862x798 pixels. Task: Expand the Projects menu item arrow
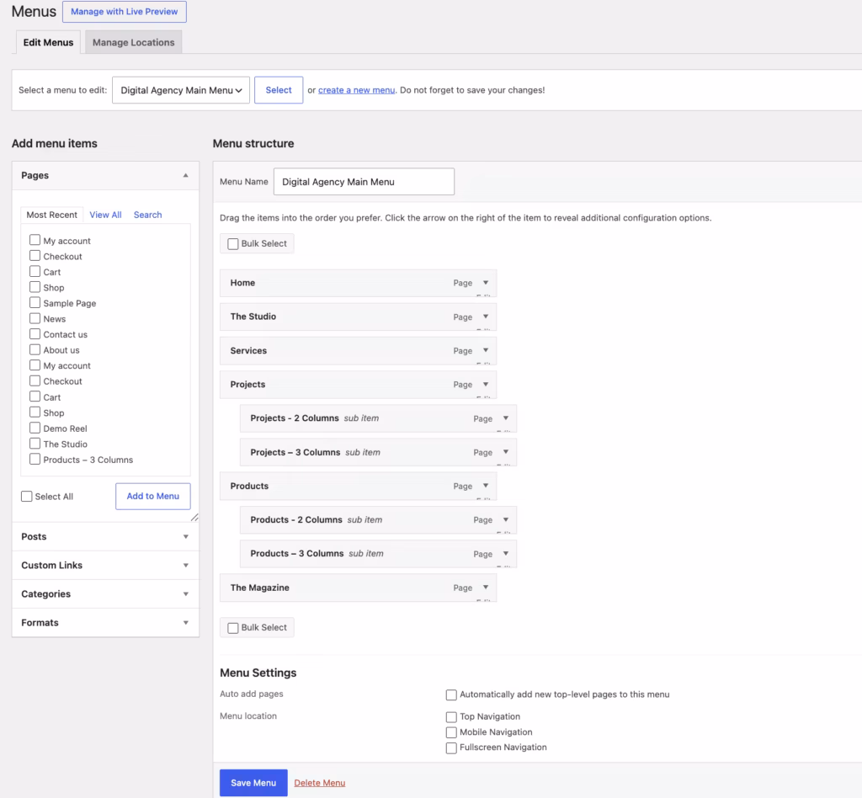[x=486, y=384]
